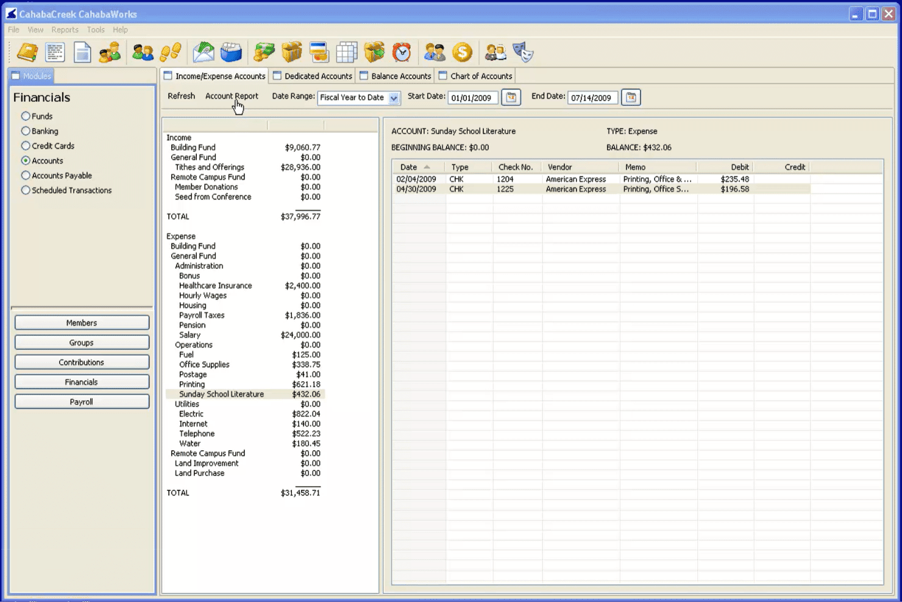Switch to the Dedicated Accounts tab

(x=312, y=76)
